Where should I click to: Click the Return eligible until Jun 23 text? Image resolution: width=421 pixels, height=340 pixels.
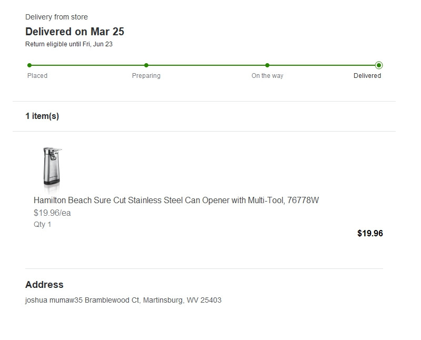[x=69, y=44]
